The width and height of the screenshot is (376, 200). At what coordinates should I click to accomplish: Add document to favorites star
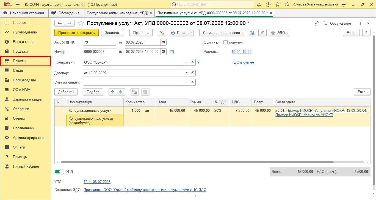[x=81, y=23]
